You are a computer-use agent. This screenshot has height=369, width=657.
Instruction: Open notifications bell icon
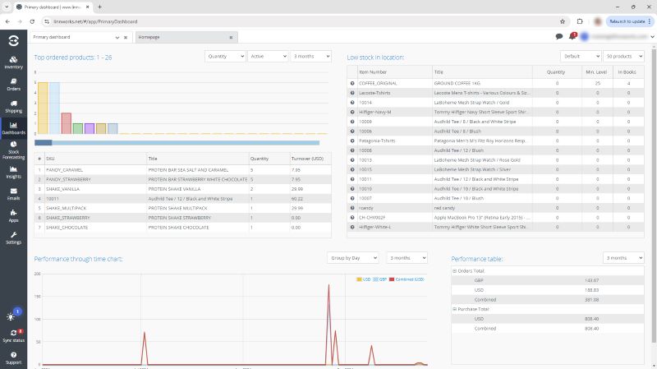[572, 36]
